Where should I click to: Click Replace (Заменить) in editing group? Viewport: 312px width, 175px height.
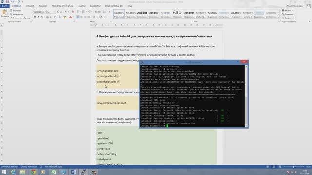pyautogui.click(x=288, y=14)
